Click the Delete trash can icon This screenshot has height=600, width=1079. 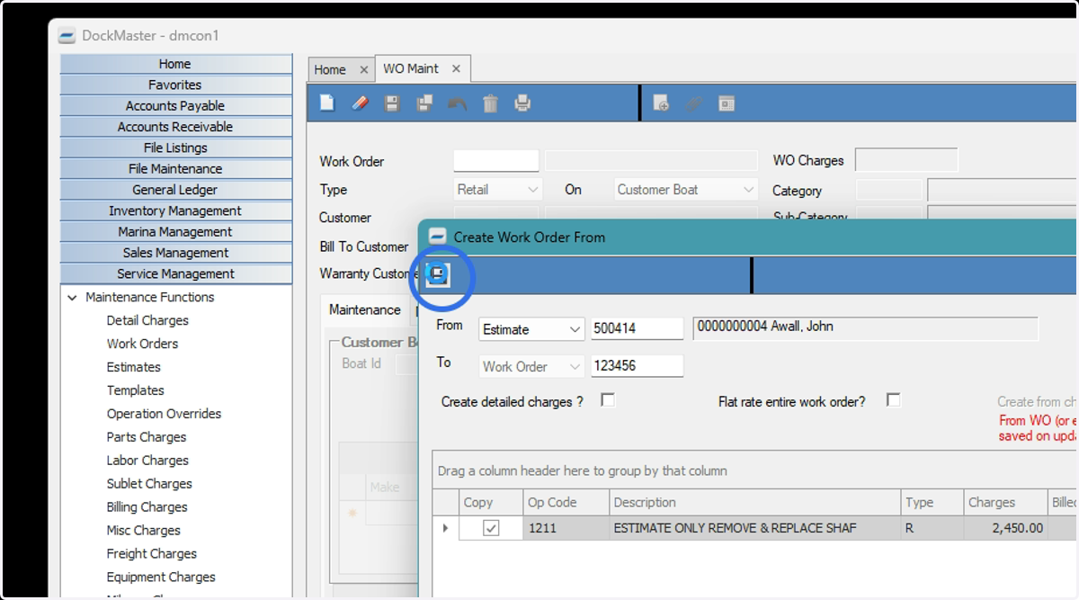point(490,103)
